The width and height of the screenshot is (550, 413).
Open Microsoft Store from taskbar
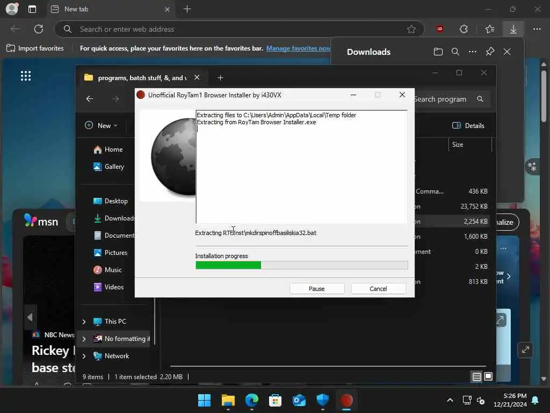click(x=276, y=400)
